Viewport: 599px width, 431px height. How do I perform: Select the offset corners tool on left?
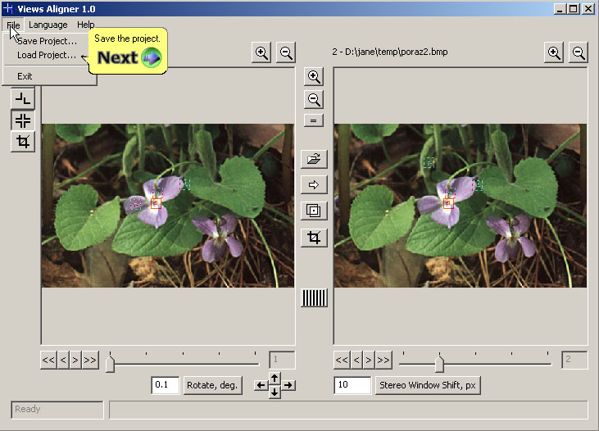tap(23, 99)
